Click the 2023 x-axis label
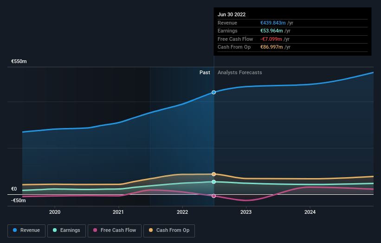The height and width of the screenshot is (243, 381). click(x=246, y=212)
